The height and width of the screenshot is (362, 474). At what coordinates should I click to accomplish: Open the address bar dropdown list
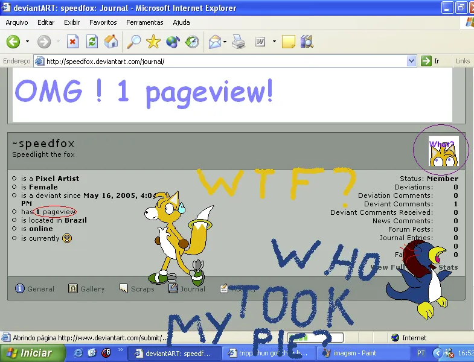pyautogui.click(x=411, y=61)
